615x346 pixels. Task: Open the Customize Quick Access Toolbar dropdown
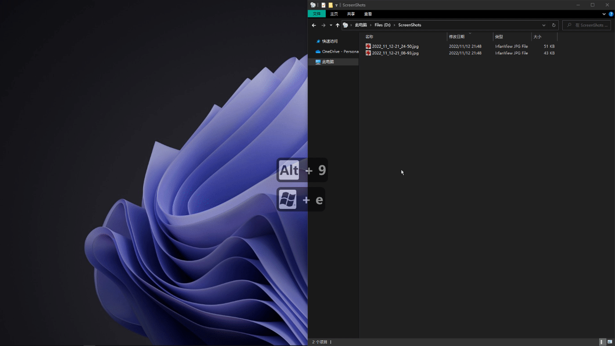tap(337, 5)
